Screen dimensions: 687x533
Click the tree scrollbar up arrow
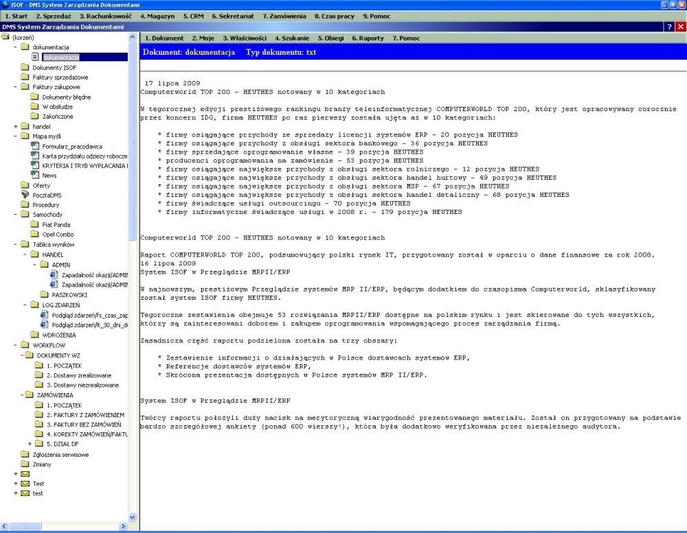click(133, 38)
